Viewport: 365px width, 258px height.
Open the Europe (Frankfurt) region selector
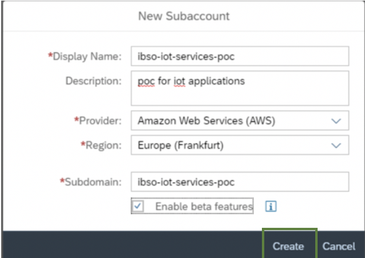point(240,145)
